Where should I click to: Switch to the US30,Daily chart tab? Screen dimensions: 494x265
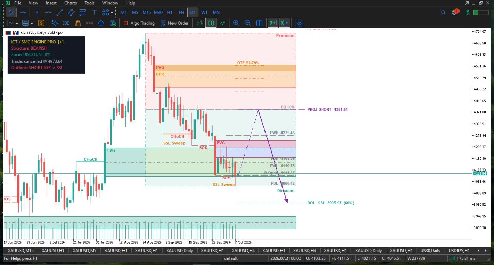point(430,251)
